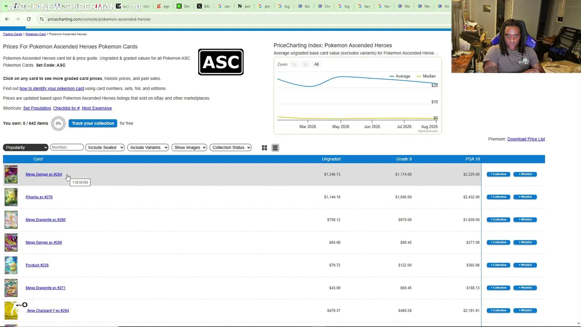581x327 pixels.
Task: Click the webcam overlay video
Action: [x=516, y=36]
